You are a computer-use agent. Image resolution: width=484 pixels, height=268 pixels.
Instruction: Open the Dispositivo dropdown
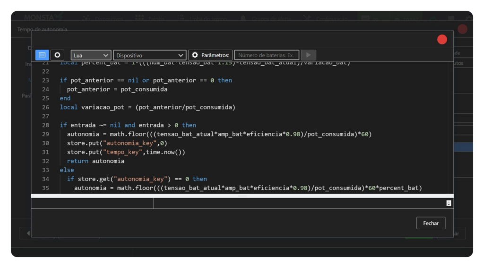pos(150,55)
